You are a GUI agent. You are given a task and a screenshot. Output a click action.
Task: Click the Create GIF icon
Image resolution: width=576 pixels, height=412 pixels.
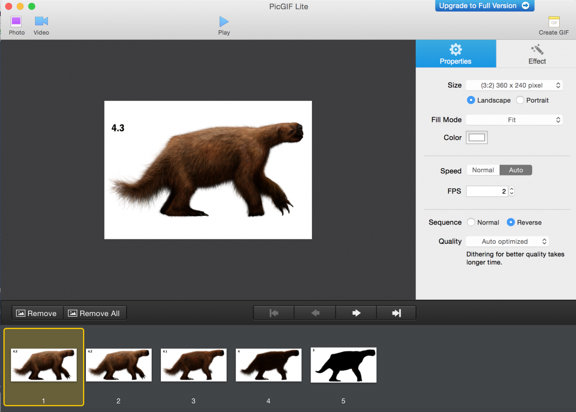[554, 22]
